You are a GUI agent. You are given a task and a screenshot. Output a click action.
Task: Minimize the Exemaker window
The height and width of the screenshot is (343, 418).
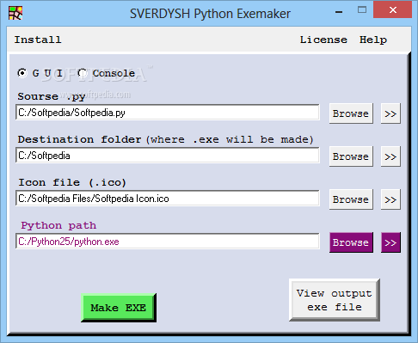point(339,11)
